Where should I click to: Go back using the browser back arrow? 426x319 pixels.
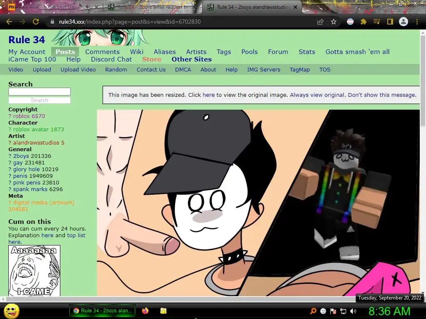click(9, 22)
